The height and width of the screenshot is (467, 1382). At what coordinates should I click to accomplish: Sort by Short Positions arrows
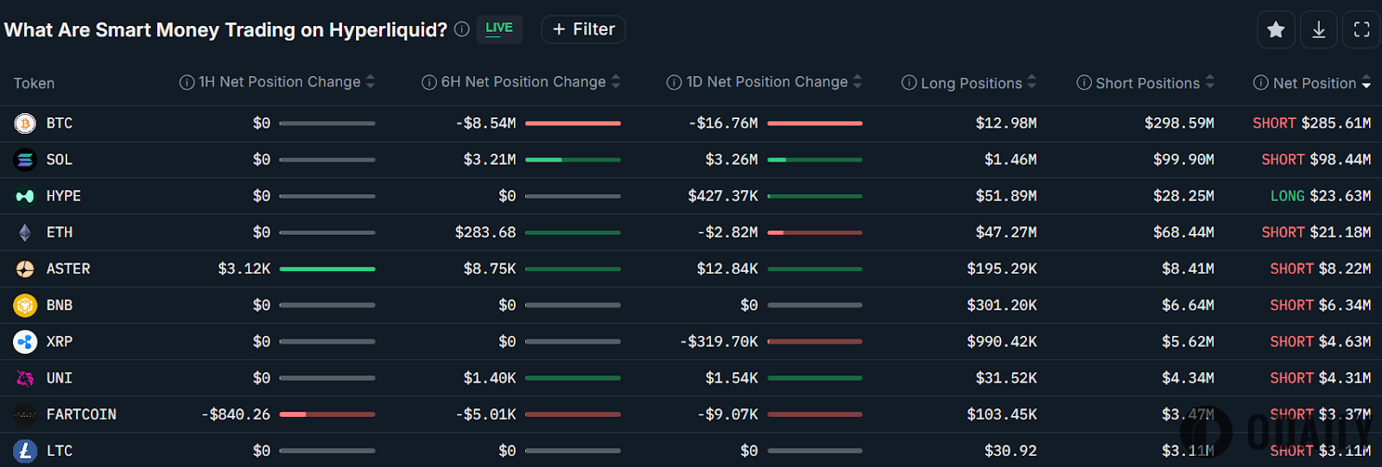(x=1210, y=82)
